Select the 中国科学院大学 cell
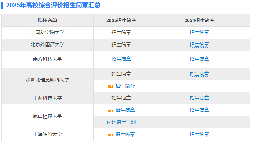 48,32
